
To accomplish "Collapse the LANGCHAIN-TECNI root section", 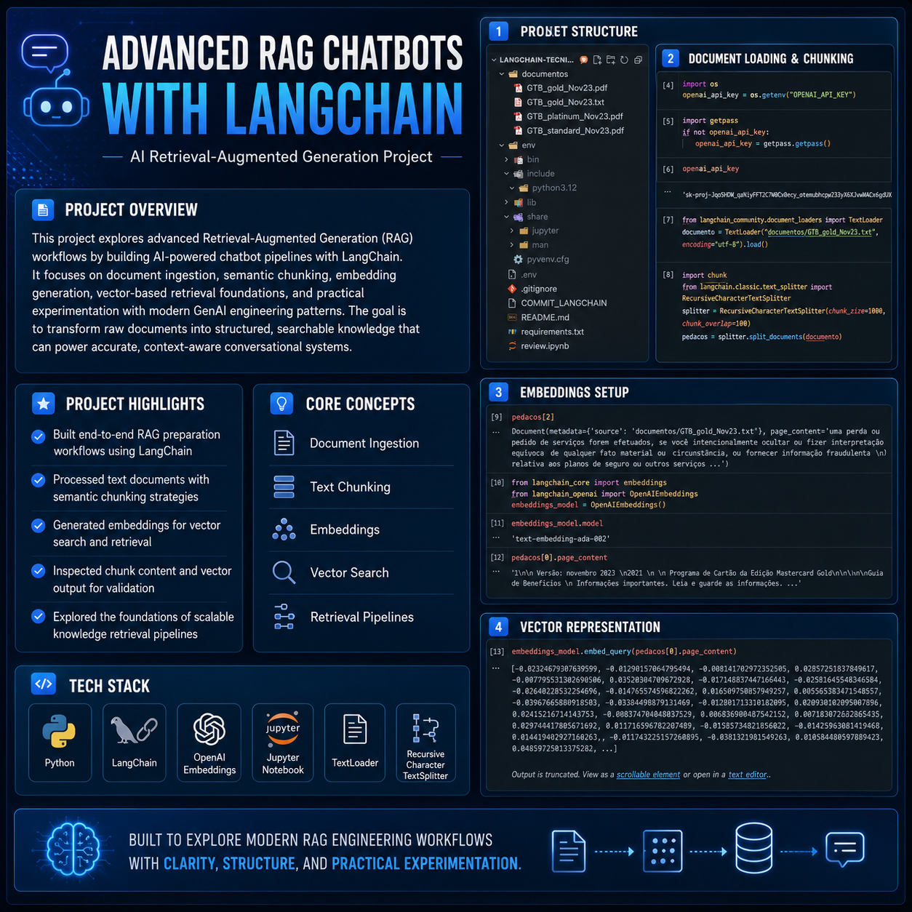I will point(494,60).
